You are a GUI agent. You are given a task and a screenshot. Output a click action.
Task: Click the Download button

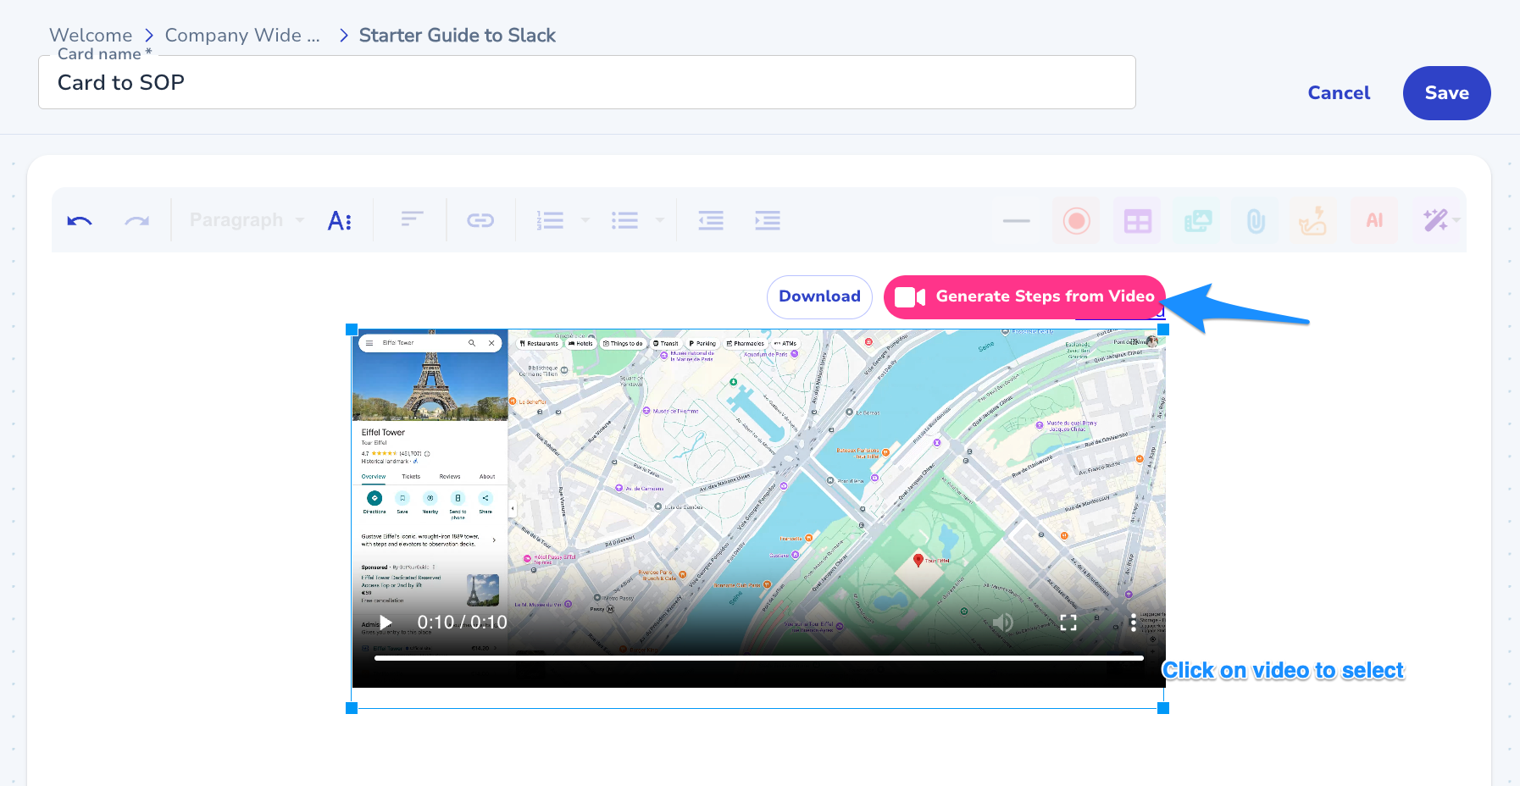pyautogui.click(x=819, y=296)
